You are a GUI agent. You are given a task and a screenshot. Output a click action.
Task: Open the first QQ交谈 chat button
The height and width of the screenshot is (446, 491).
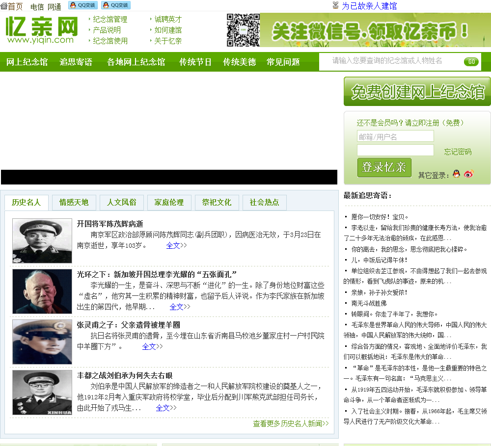pos(83,5)
